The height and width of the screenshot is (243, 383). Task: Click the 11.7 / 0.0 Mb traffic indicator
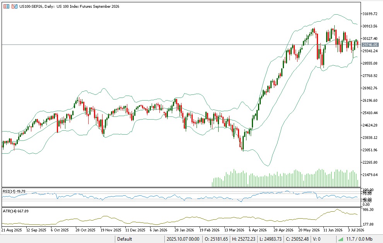[359, 239]
